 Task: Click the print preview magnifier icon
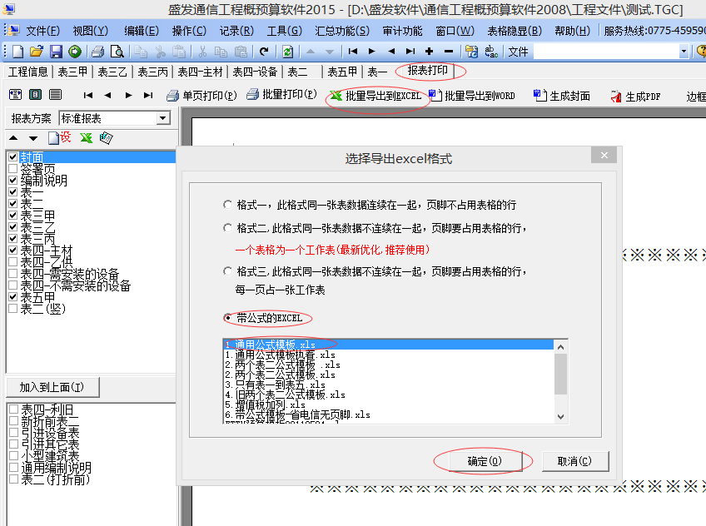(x=117, y=52)
